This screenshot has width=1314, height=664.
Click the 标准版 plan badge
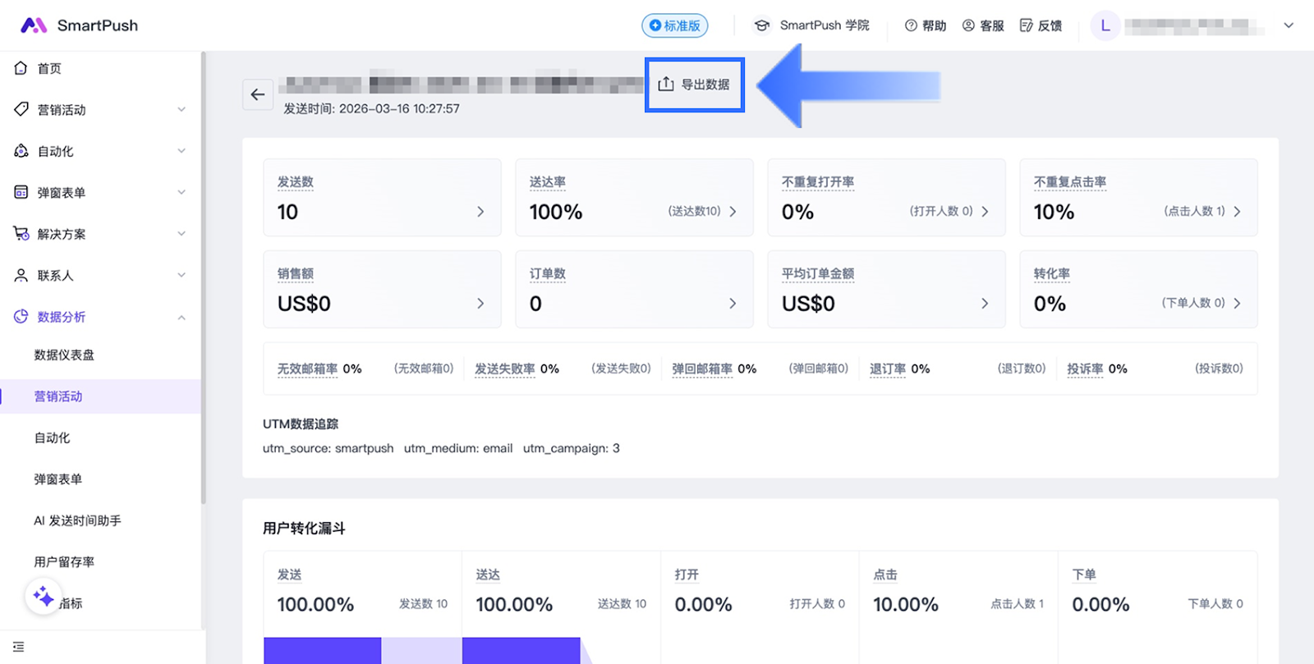point(674,25)
